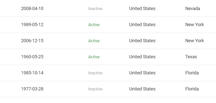The width and height of the screenshot is (216, 103).
Task: Click Inactive status in the 2008-04-10 row
Action: (x=95, y=9)
